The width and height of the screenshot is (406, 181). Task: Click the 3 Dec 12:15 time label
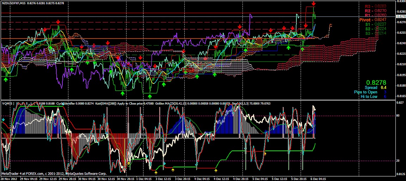point(164,179)
